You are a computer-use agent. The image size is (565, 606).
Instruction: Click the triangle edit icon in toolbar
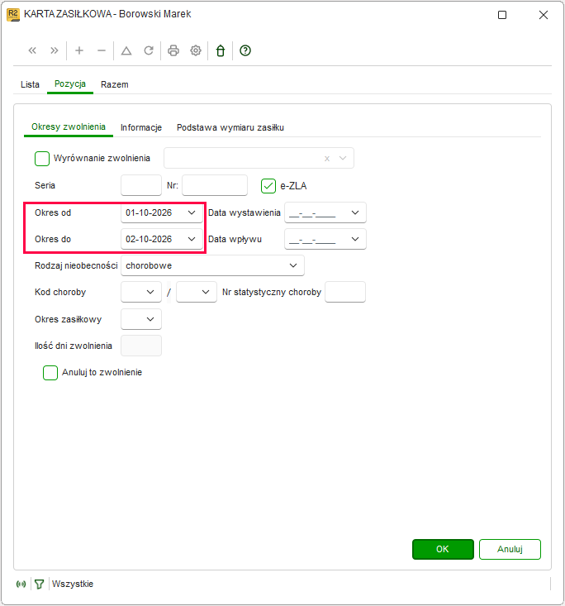pos(126,50)
